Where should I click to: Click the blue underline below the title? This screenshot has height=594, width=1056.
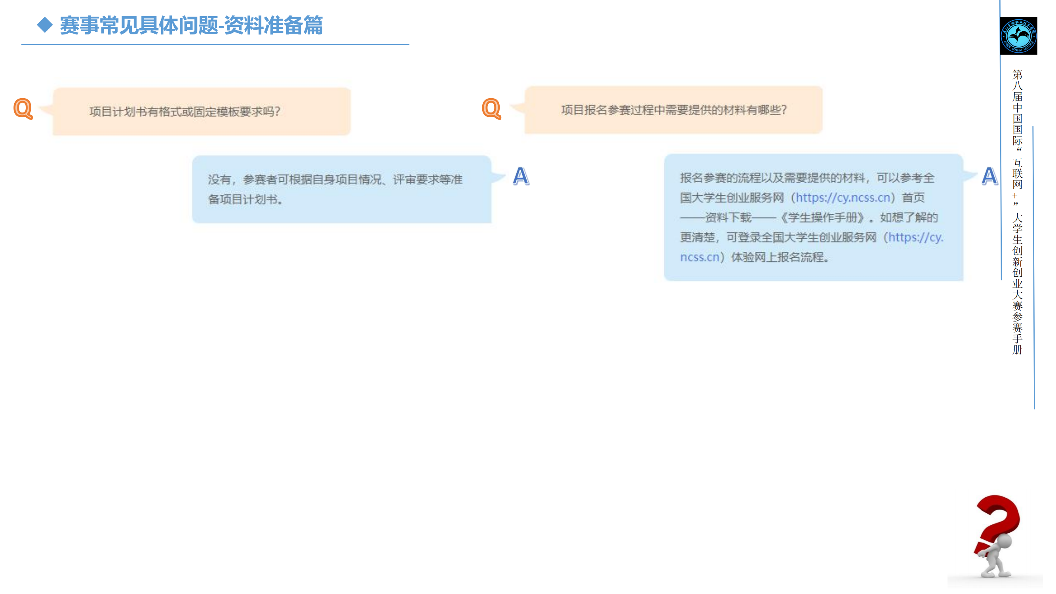tap(215, 44)
